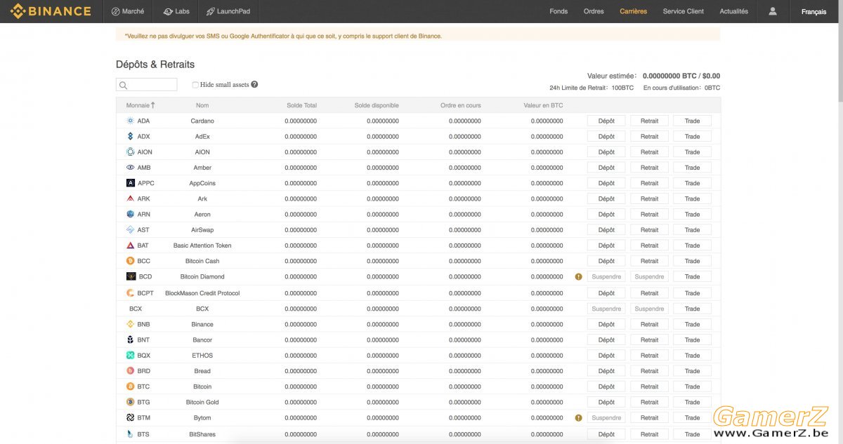Open the Marché menu
Image resolution: width=843 pixels, height=444 pixels.
click(x=127, y=11)
